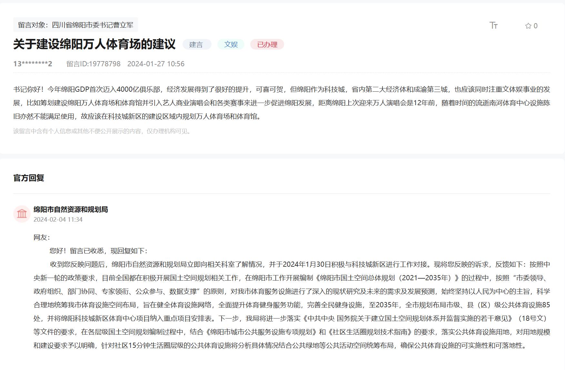Click the 网友 greeting line in the reply

[x=42, y=237]
